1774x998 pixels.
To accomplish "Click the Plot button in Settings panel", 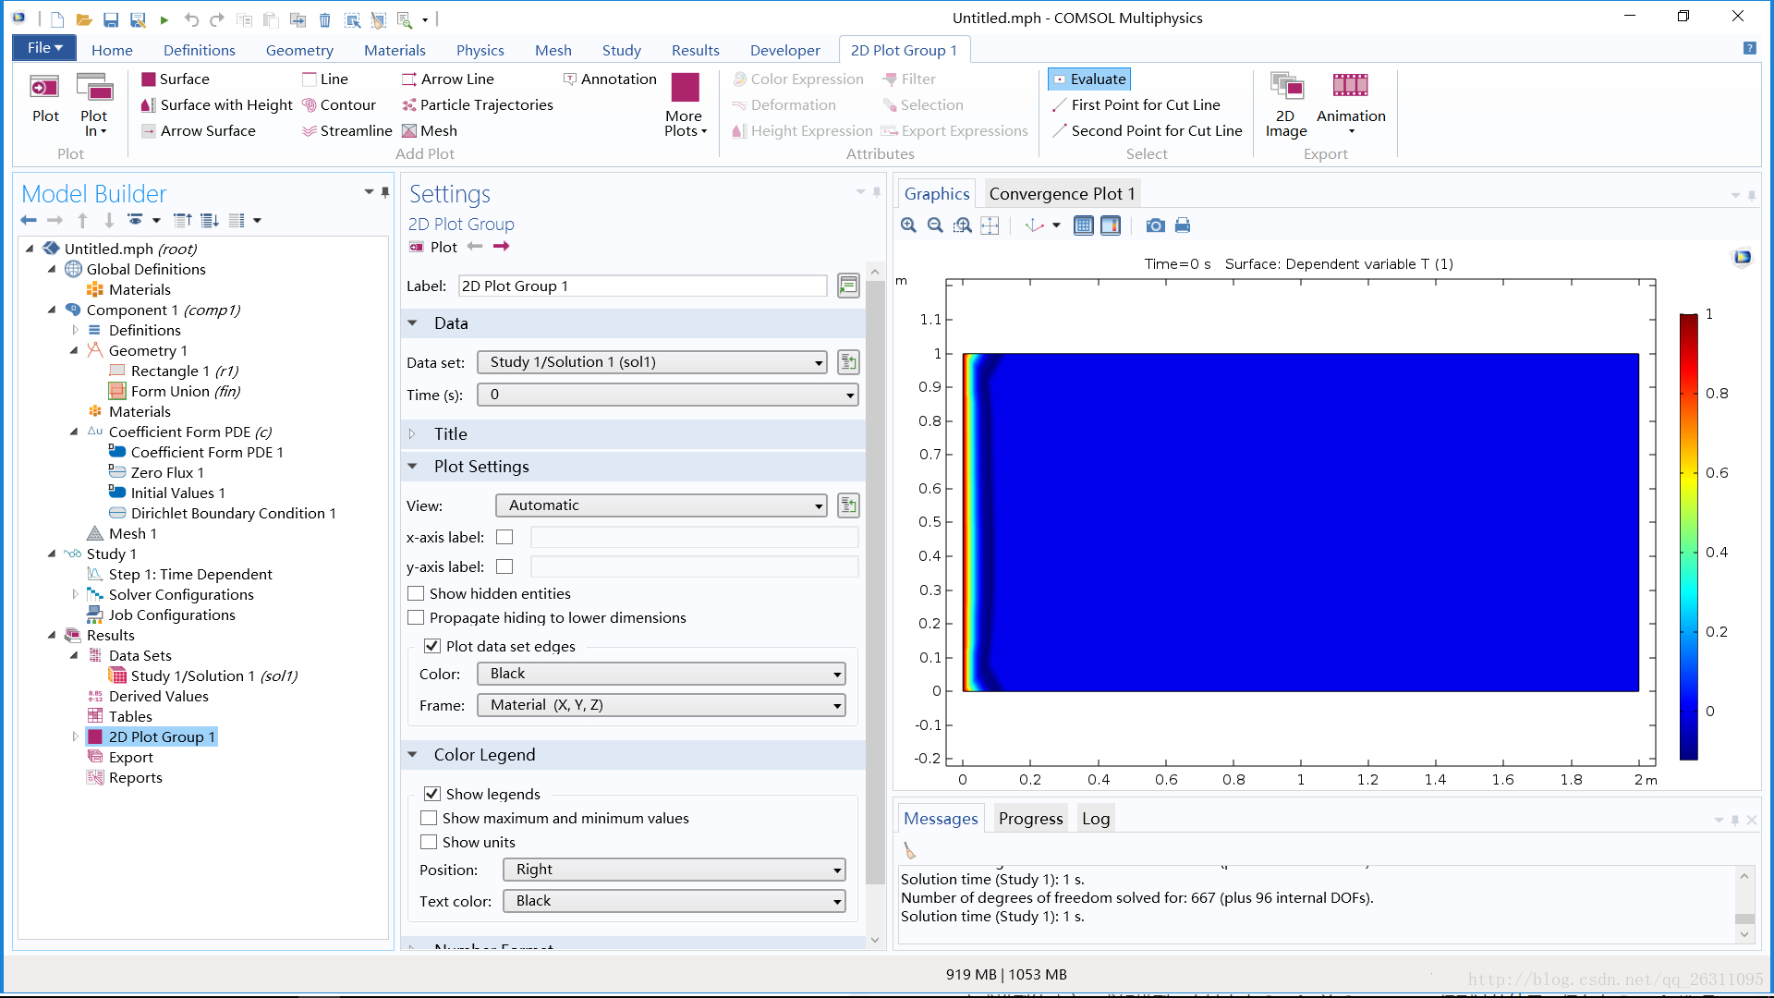I will click(432, 247).
